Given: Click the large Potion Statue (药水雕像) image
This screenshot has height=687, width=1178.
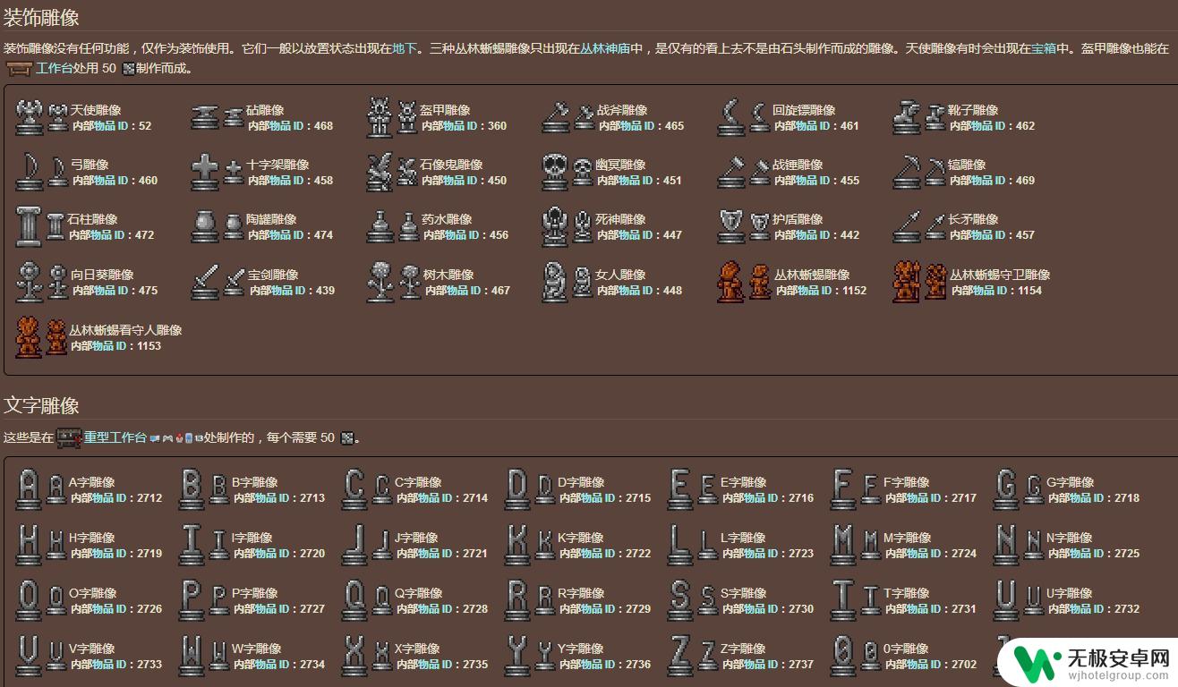Looking at the screenshot, I should point(380,226).
